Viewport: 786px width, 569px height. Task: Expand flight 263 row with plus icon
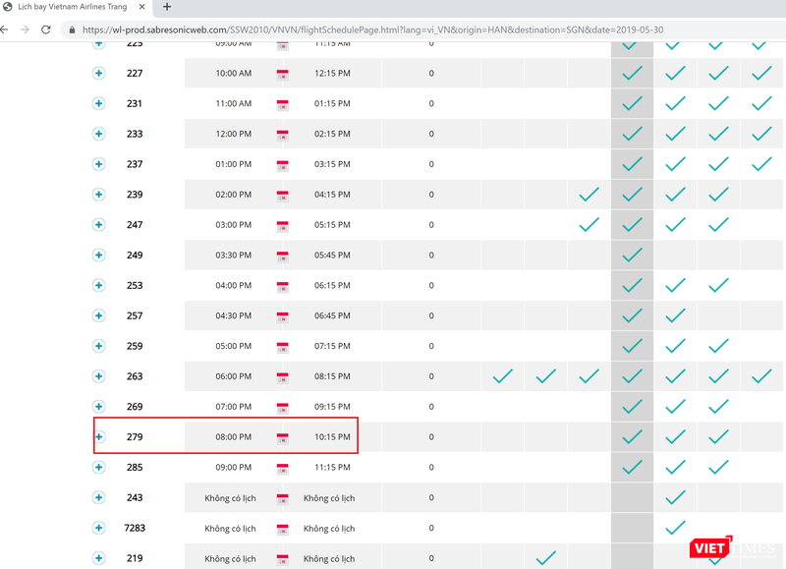tap(99, 376)
